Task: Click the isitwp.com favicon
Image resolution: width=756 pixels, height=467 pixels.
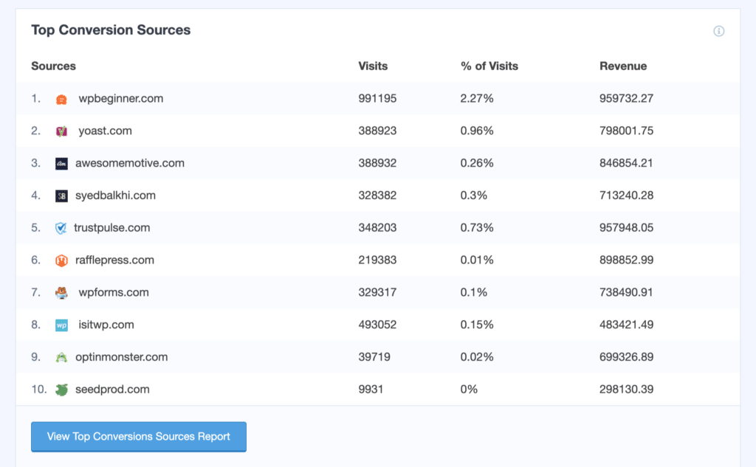Action: pos(61,325)
